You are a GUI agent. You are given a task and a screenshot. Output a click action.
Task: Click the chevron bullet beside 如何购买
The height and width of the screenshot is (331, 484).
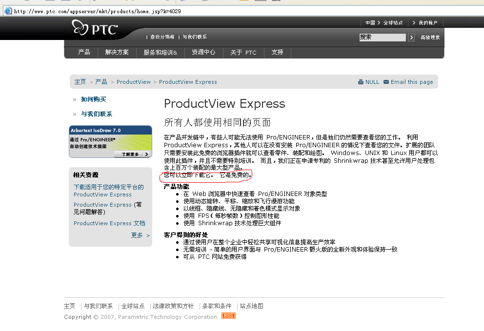click(74, 99)
